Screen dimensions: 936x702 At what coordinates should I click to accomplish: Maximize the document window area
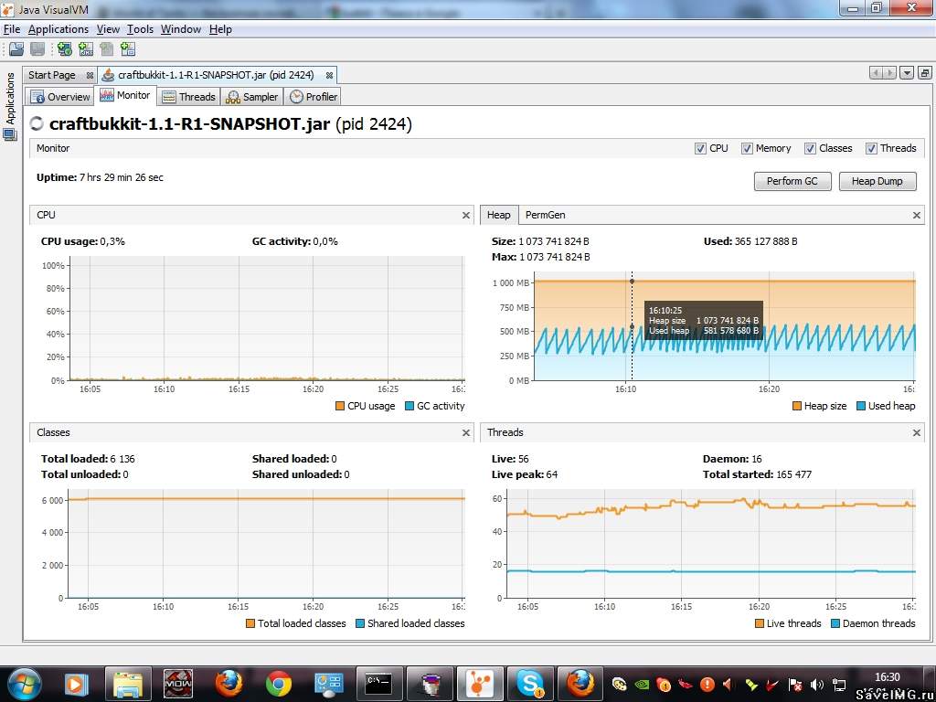(925, 73)
